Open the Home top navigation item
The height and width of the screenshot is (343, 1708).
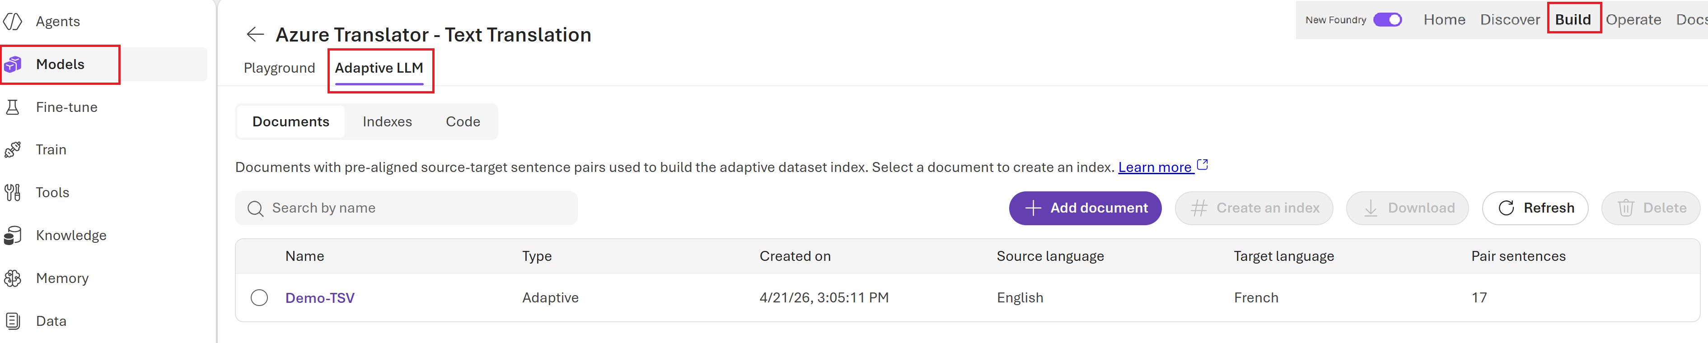[x=1445, y=20]
